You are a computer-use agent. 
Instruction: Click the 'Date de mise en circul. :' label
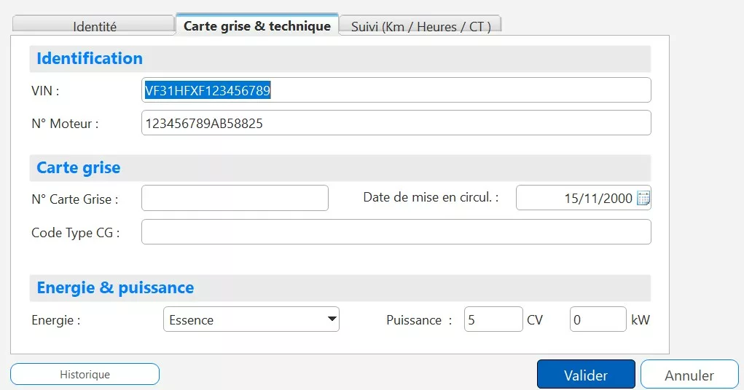pos(431,197)
